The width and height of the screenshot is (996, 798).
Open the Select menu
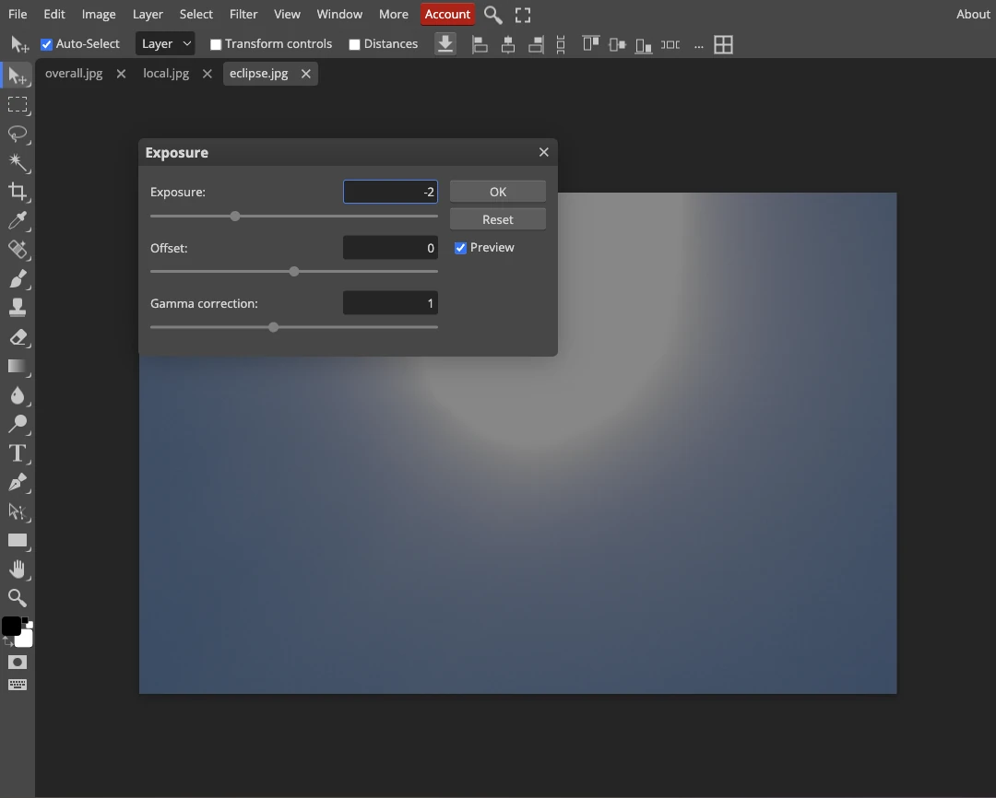pos(196,14)
